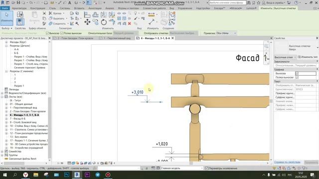Open the Properties palette ribbon icon
The height and width of the screenshot is (179, 319).
pos(20,22)
